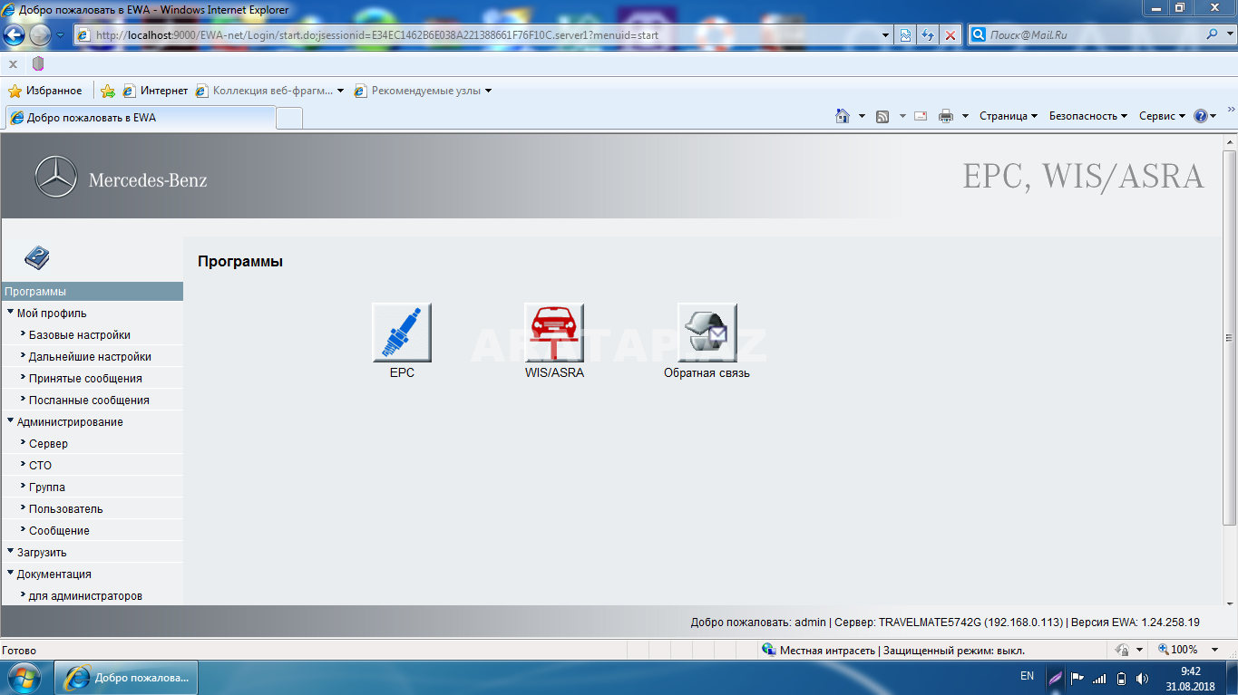The width and height of the screenshot is (1238, 695).
Task: Click the Программы page heading
Action: coord(240,262)
